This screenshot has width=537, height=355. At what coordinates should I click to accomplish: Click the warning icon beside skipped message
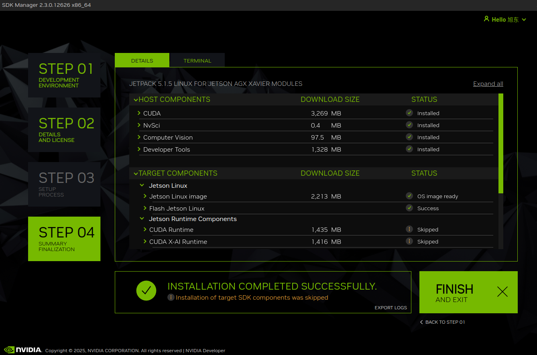click(171, 297)
